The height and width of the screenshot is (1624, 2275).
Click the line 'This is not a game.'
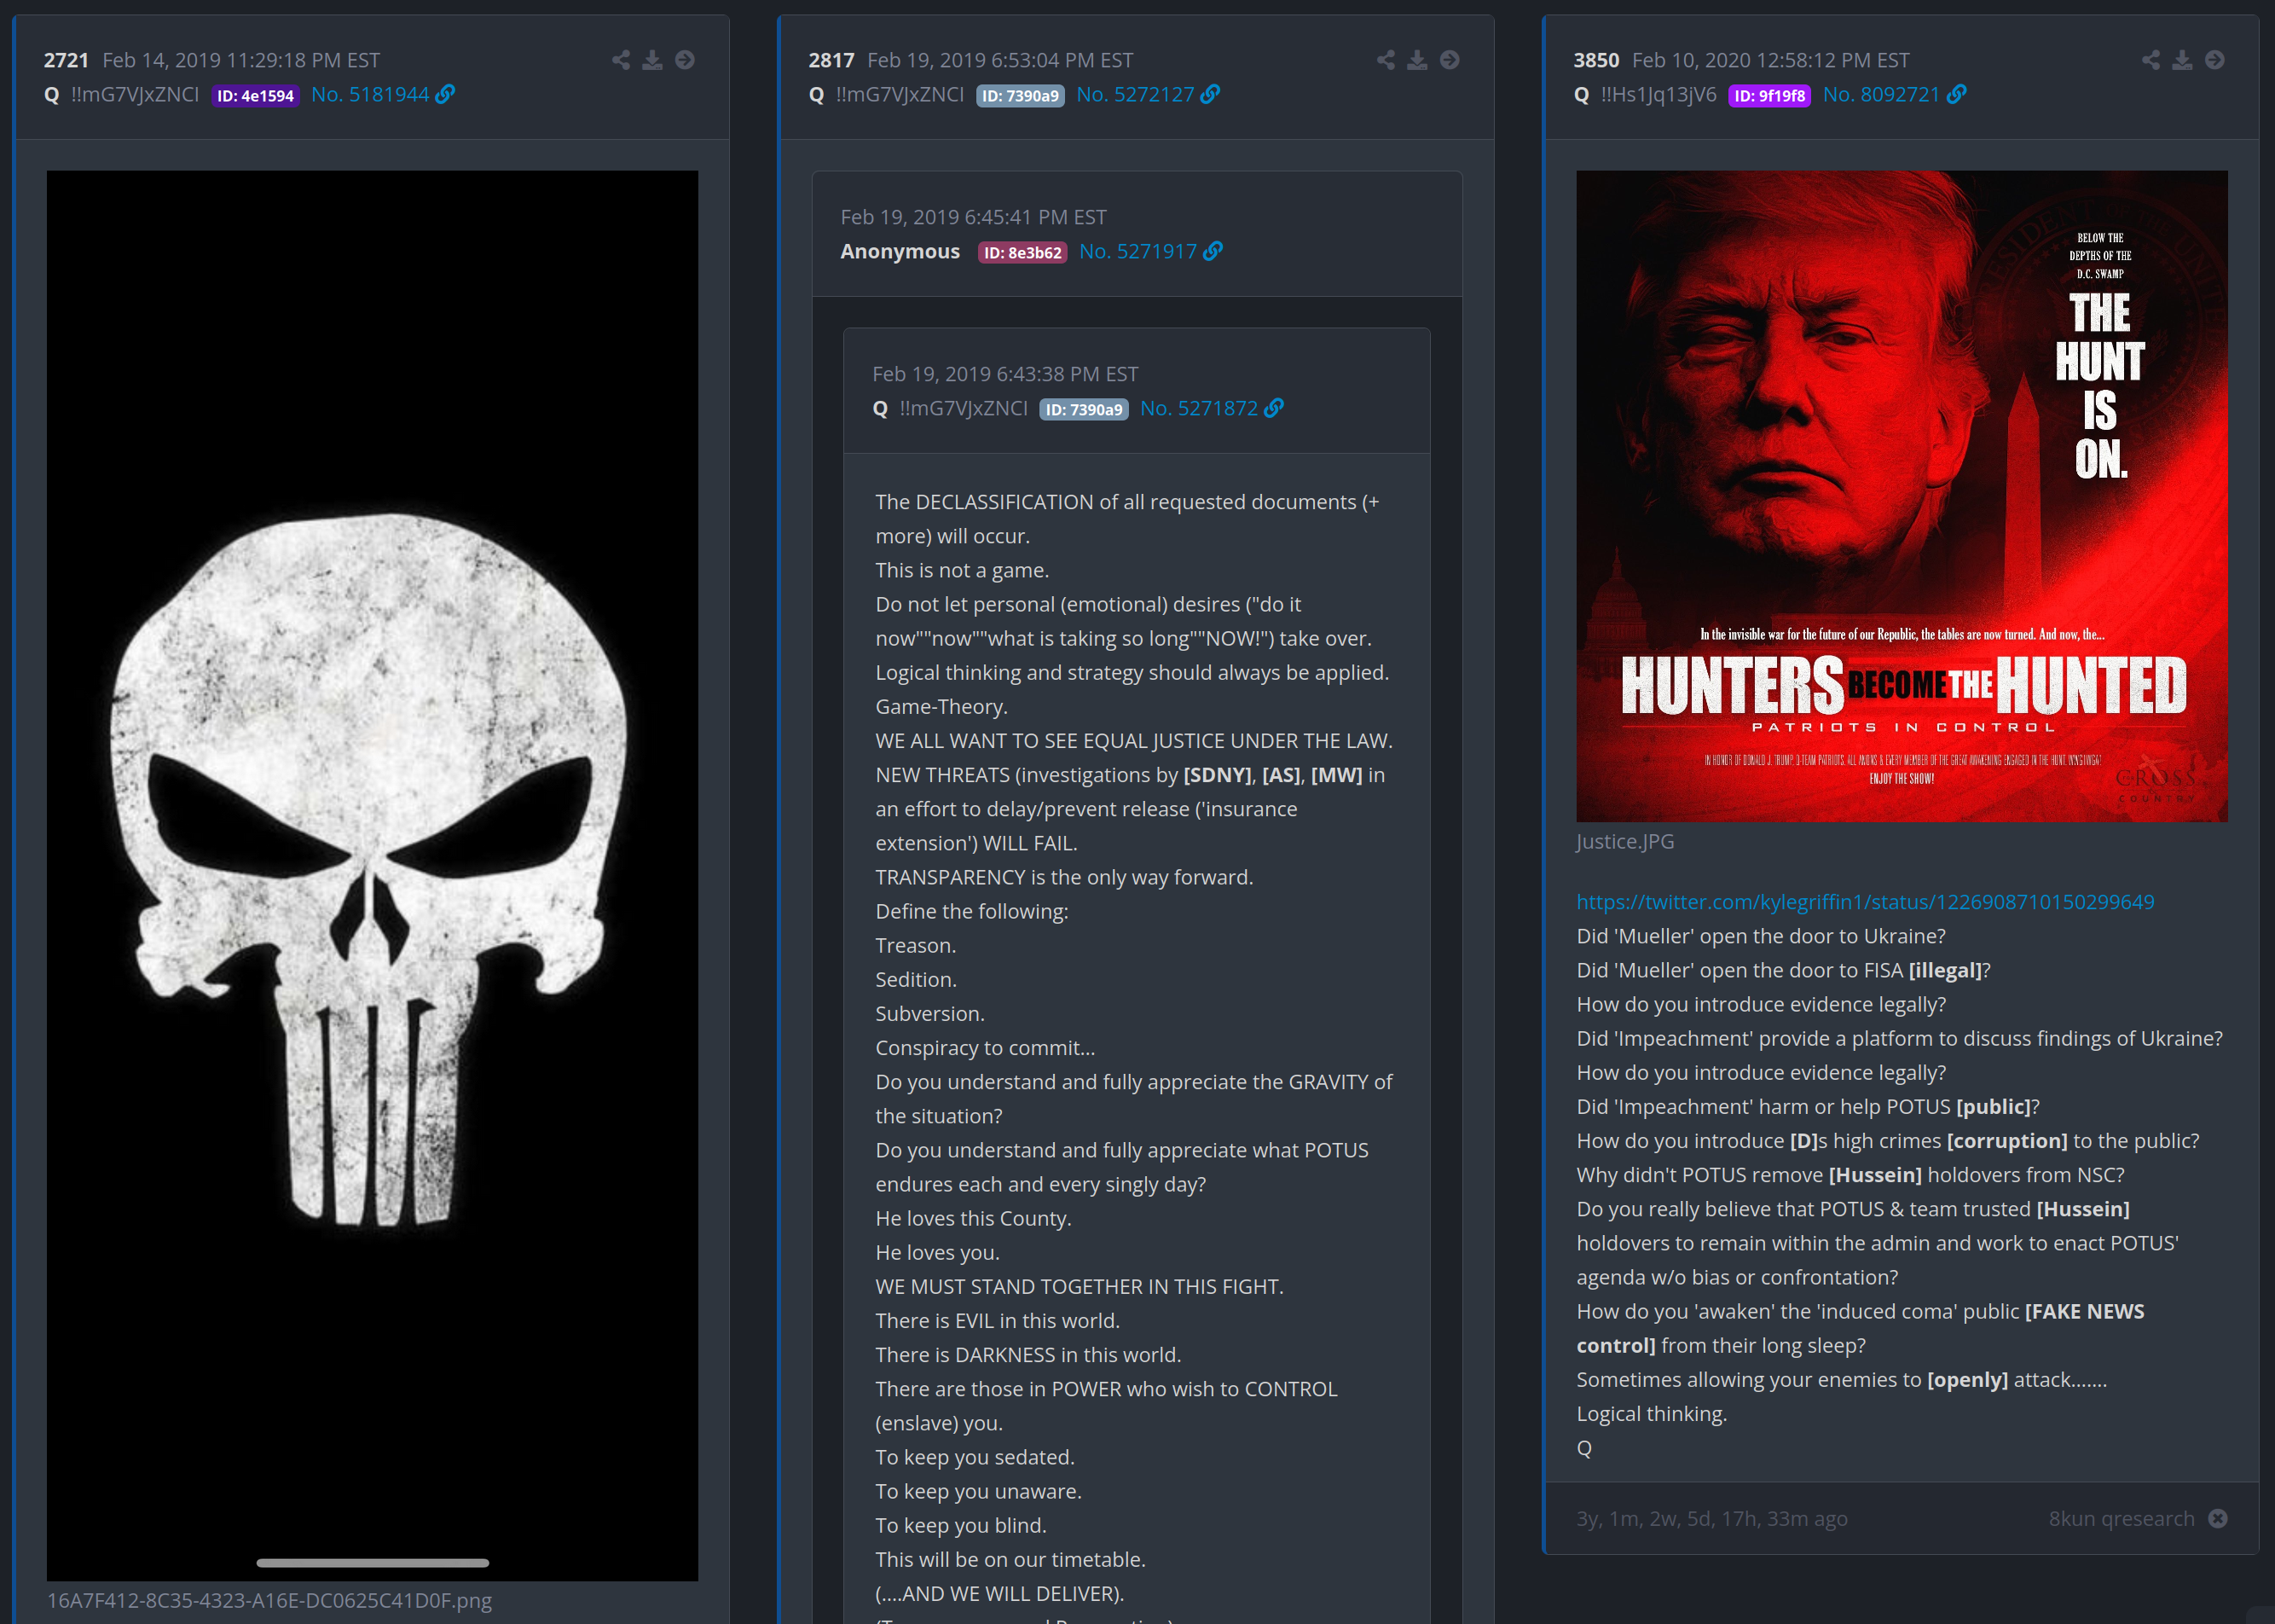click(962, 570)
